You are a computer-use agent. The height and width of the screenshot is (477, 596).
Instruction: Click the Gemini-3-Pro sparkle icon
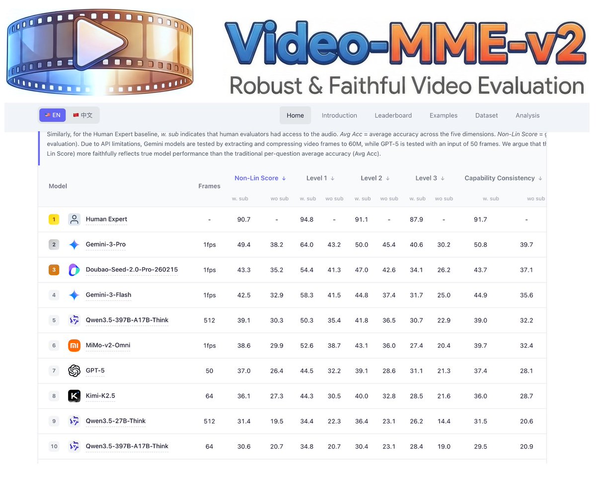pos(74,245)
